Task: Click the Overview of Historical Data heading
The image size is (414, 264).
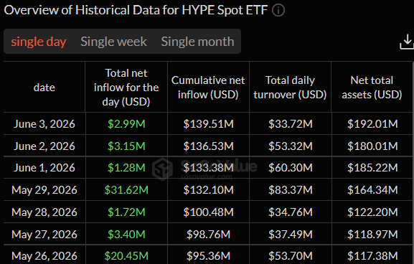Action: [136, 10]
